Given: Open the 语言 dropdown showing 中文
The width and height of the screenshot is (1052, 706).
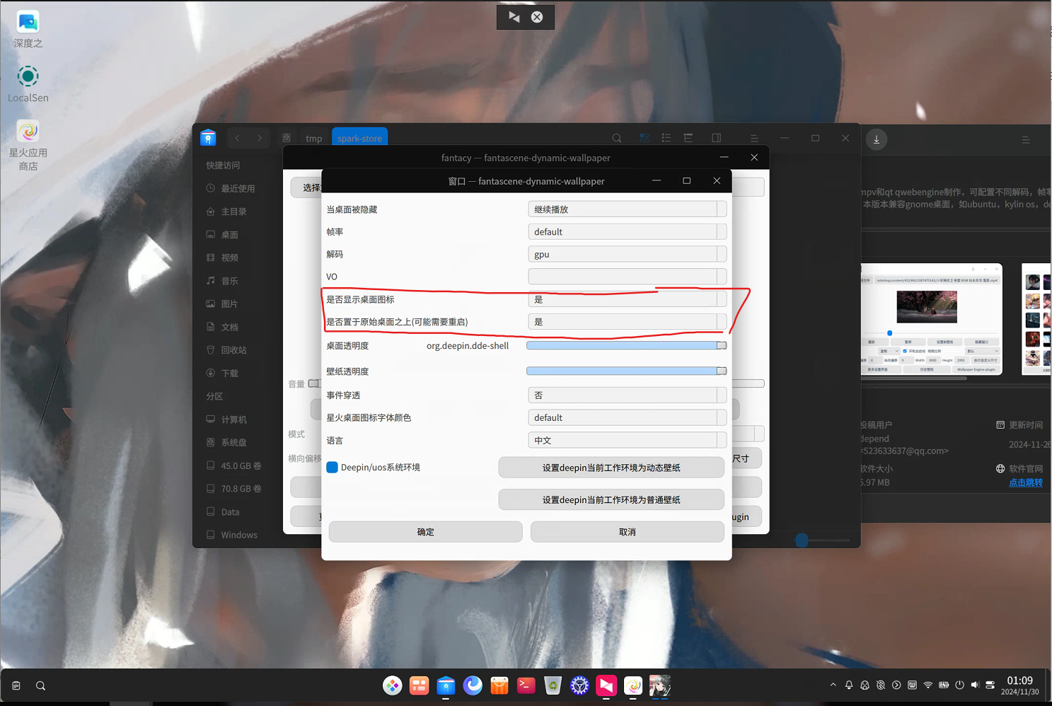Looking at the screenshot, I should pos(627,440).
